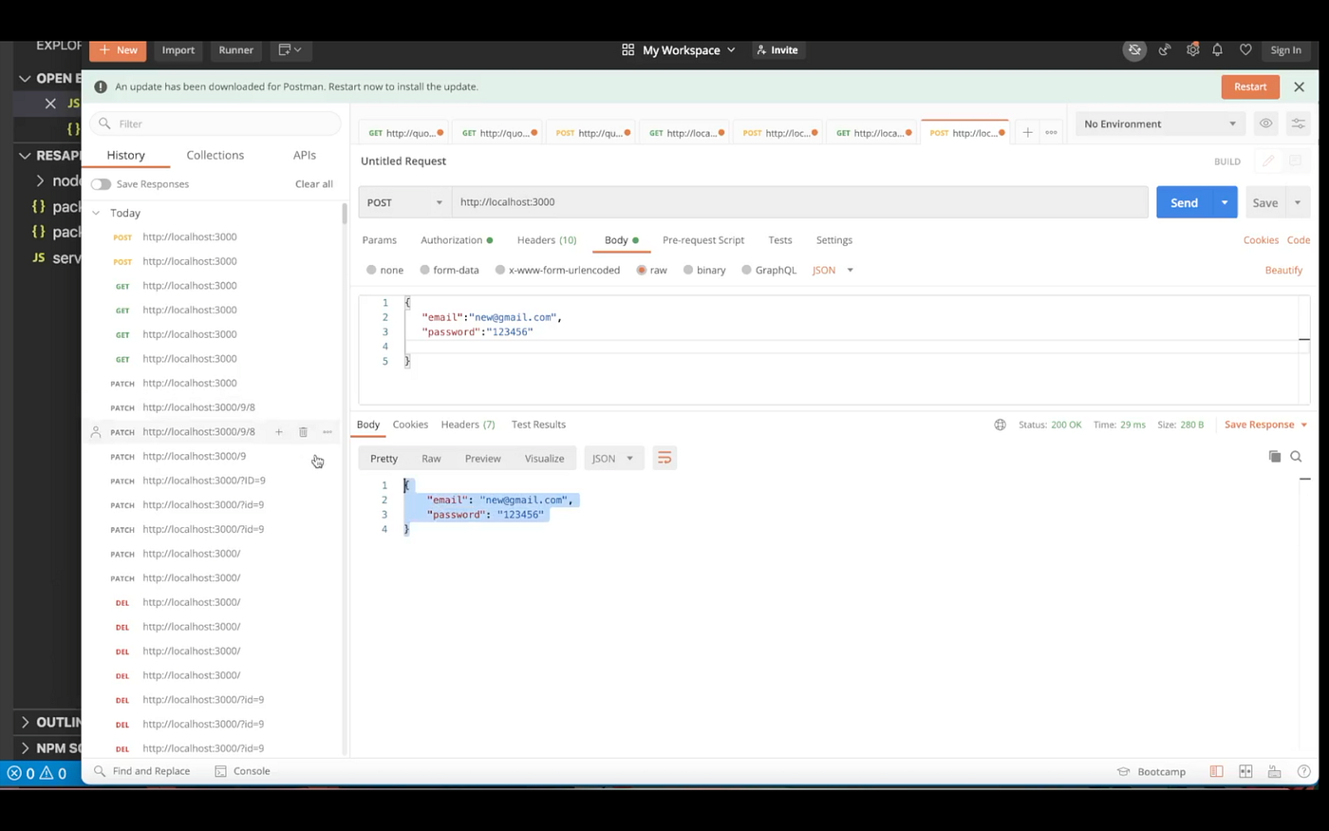Screen dimensions: 1329x831
Task: Open the Headers (10) request tab
Action: [546, 240]
